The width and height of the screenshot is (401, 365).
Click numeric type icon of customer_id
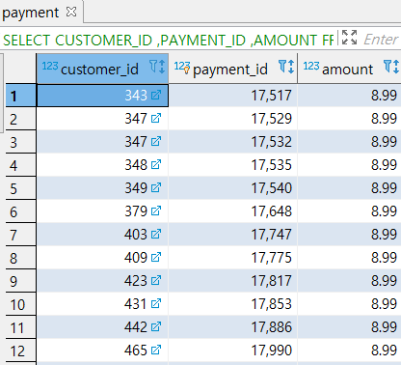(50, 66)
